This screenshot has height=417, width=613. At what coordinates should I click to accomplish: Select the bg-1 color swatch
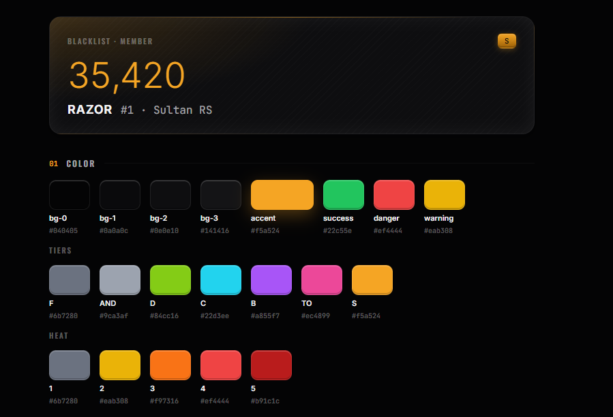tap(120, 195)
